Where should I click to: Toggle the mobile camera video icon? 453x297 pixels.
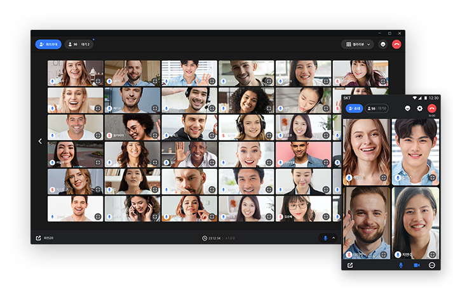coord(417,265)
